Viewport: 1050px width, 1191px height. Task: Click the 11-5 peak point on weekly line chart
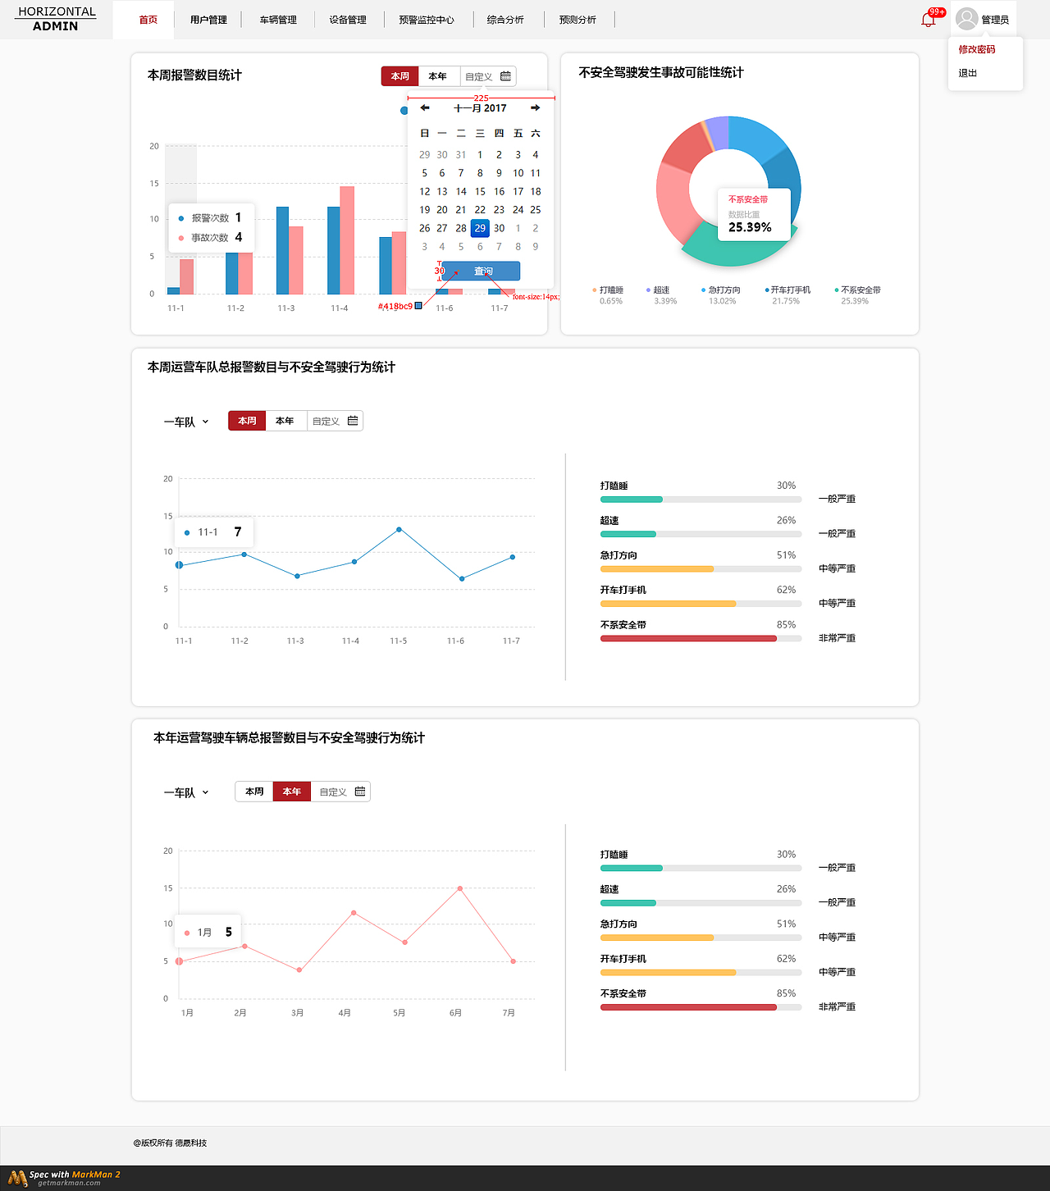399,530
